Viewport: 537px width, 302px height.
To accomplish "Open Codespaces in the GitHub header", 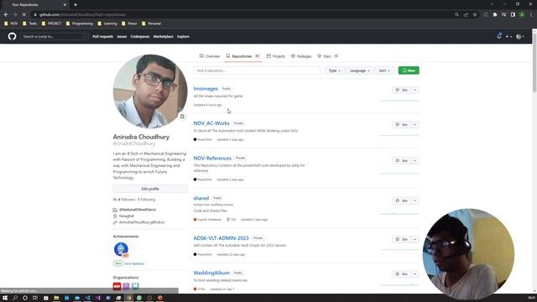I will click(x=140, y=36).
